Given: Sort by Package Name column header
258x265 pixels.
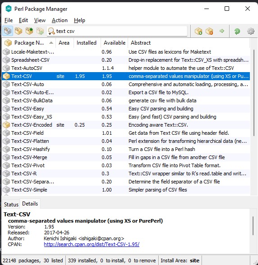Looking at the screenshot, I should point(29,43).
